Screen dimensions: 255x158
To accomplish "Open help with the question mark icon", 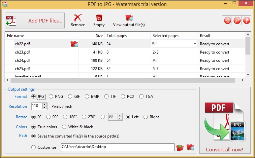I will tap(246, 20).
